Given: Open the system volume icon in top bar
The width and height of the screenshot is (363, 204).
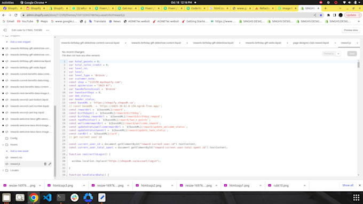Looking at the screenshot, I should pyautogui.click(x=350, y=2).
